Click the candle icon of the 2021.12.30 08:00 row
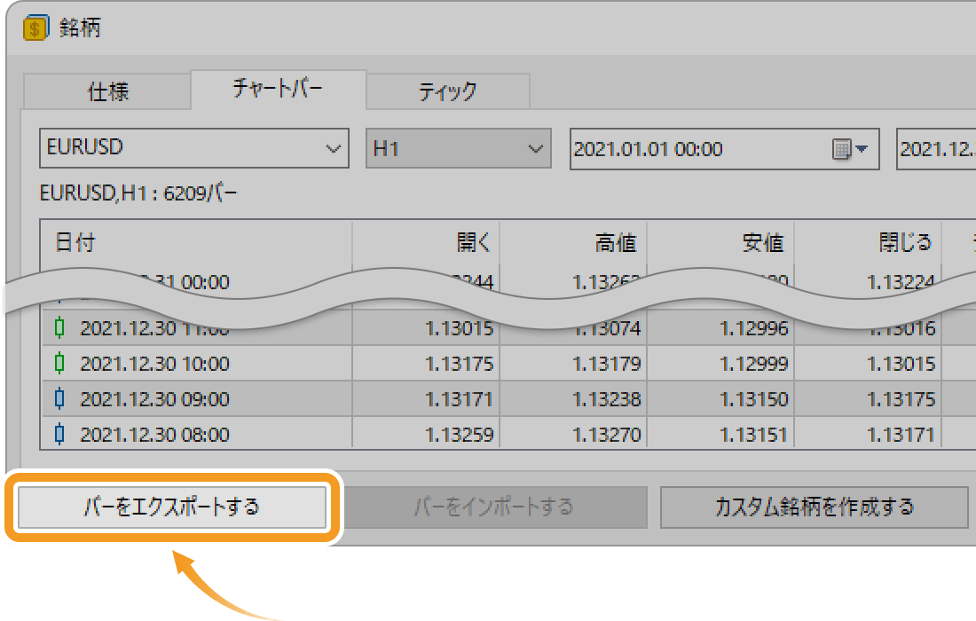The image size is (976, 621). click(59, 434)
